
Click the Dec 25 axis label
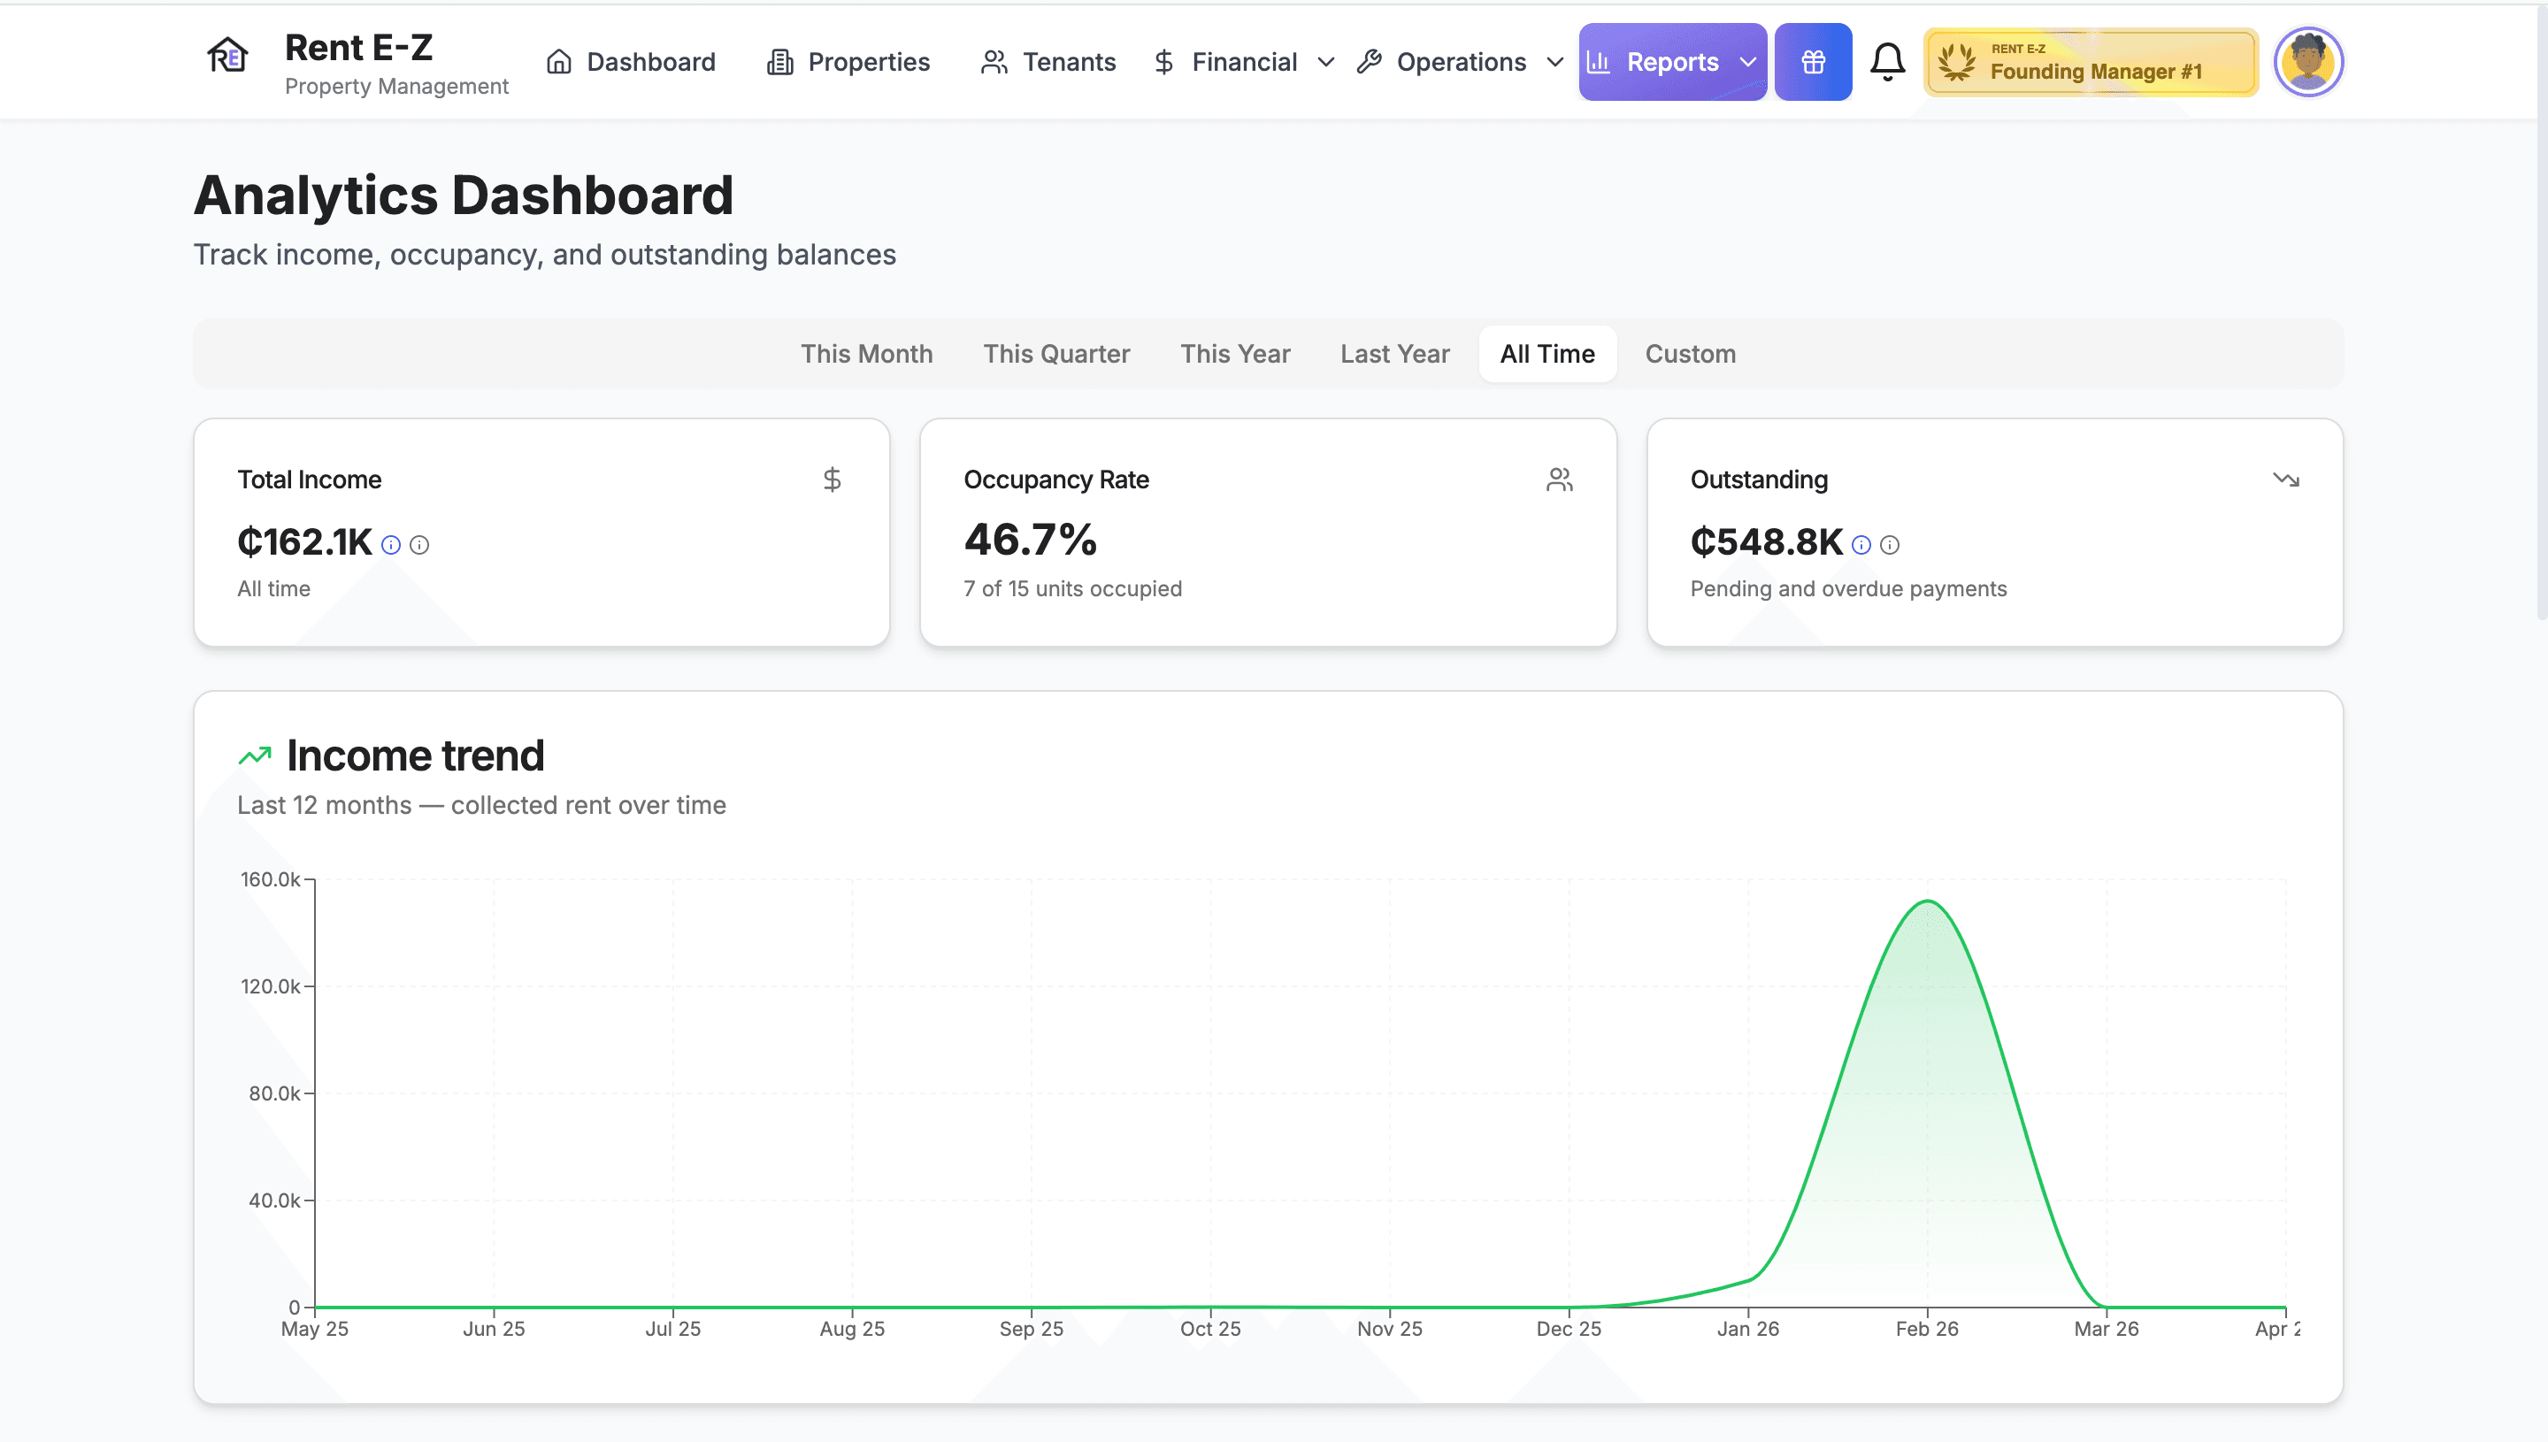pyautogui.click(x=1569, y=1329)
